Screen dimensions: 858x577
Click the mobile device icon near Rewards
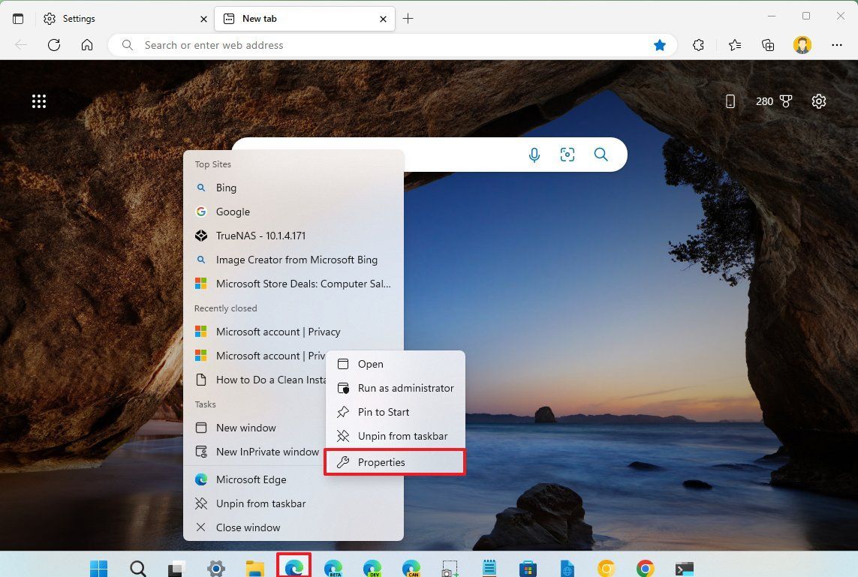730,101
